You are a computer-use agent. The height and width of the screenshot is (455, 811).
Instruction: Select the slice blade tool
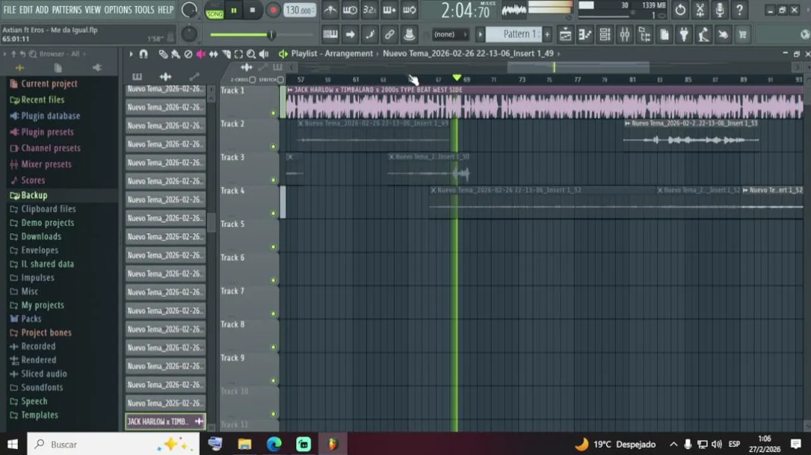coord(226,54)
